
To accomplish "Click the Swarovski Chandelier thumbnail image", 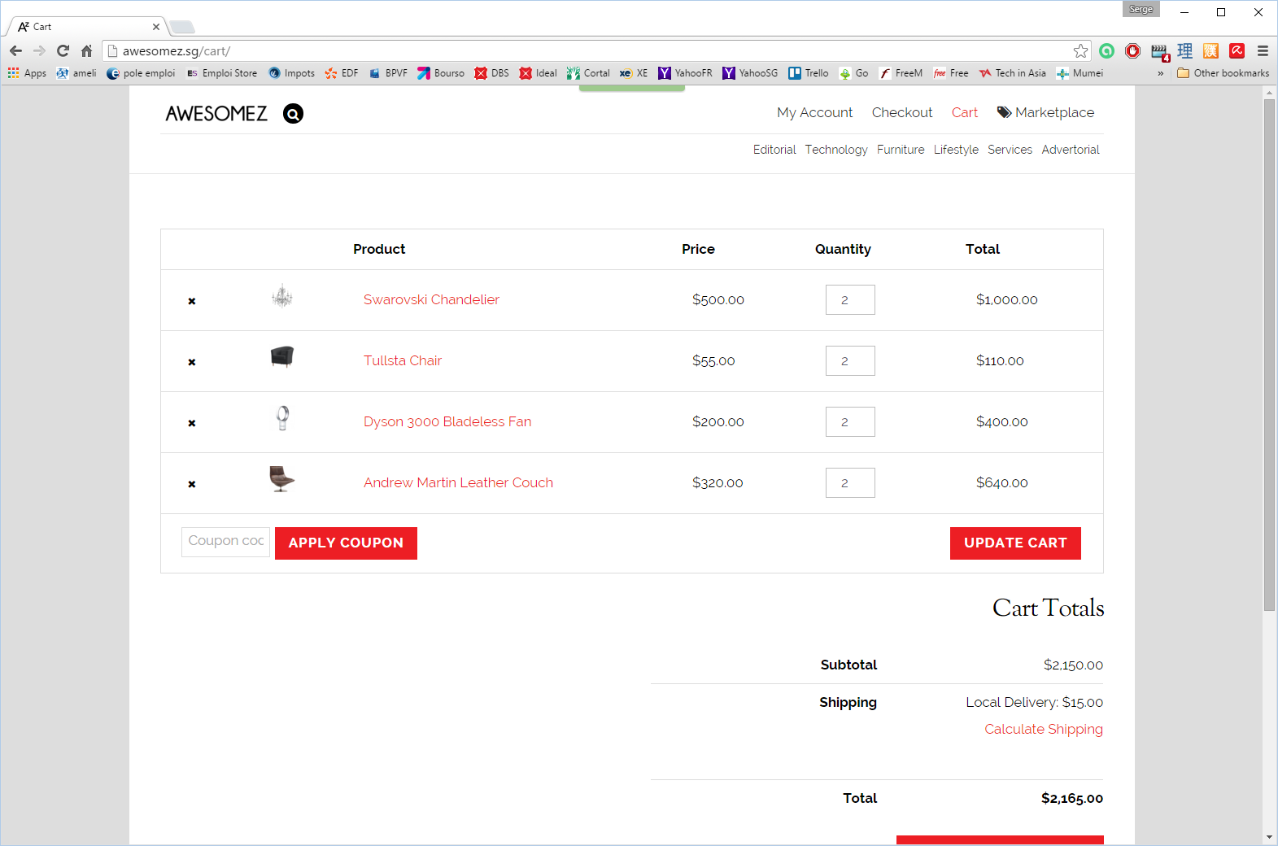I will click(282, 297).
